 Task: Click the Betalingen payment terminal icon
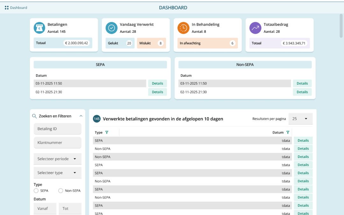pyautogui.click(x=39, y=28)
